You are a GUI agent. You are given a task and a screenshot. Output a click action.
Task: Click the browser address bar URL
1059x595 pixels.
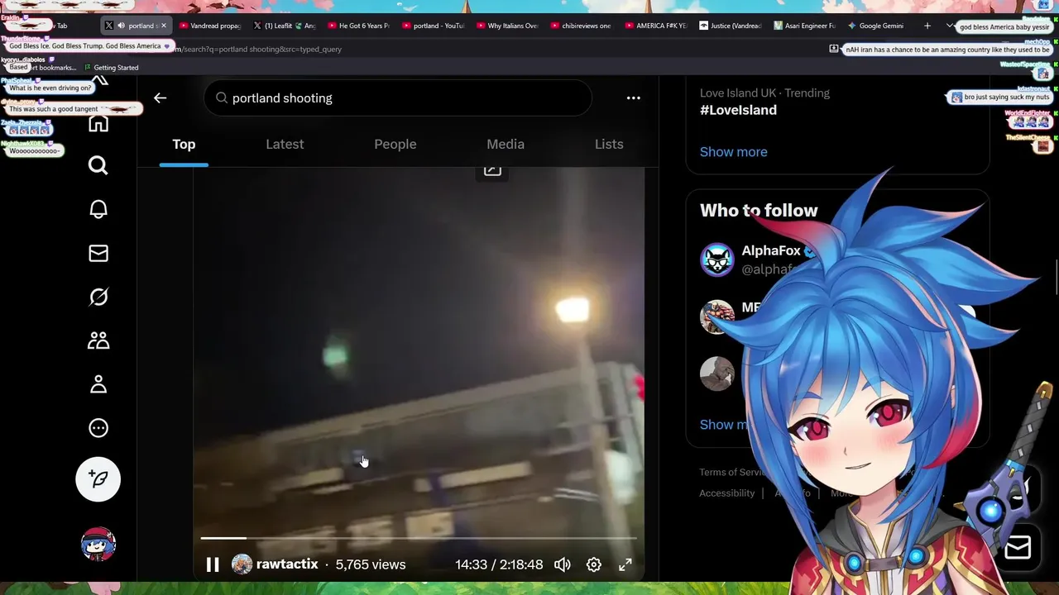pos(258,49)
